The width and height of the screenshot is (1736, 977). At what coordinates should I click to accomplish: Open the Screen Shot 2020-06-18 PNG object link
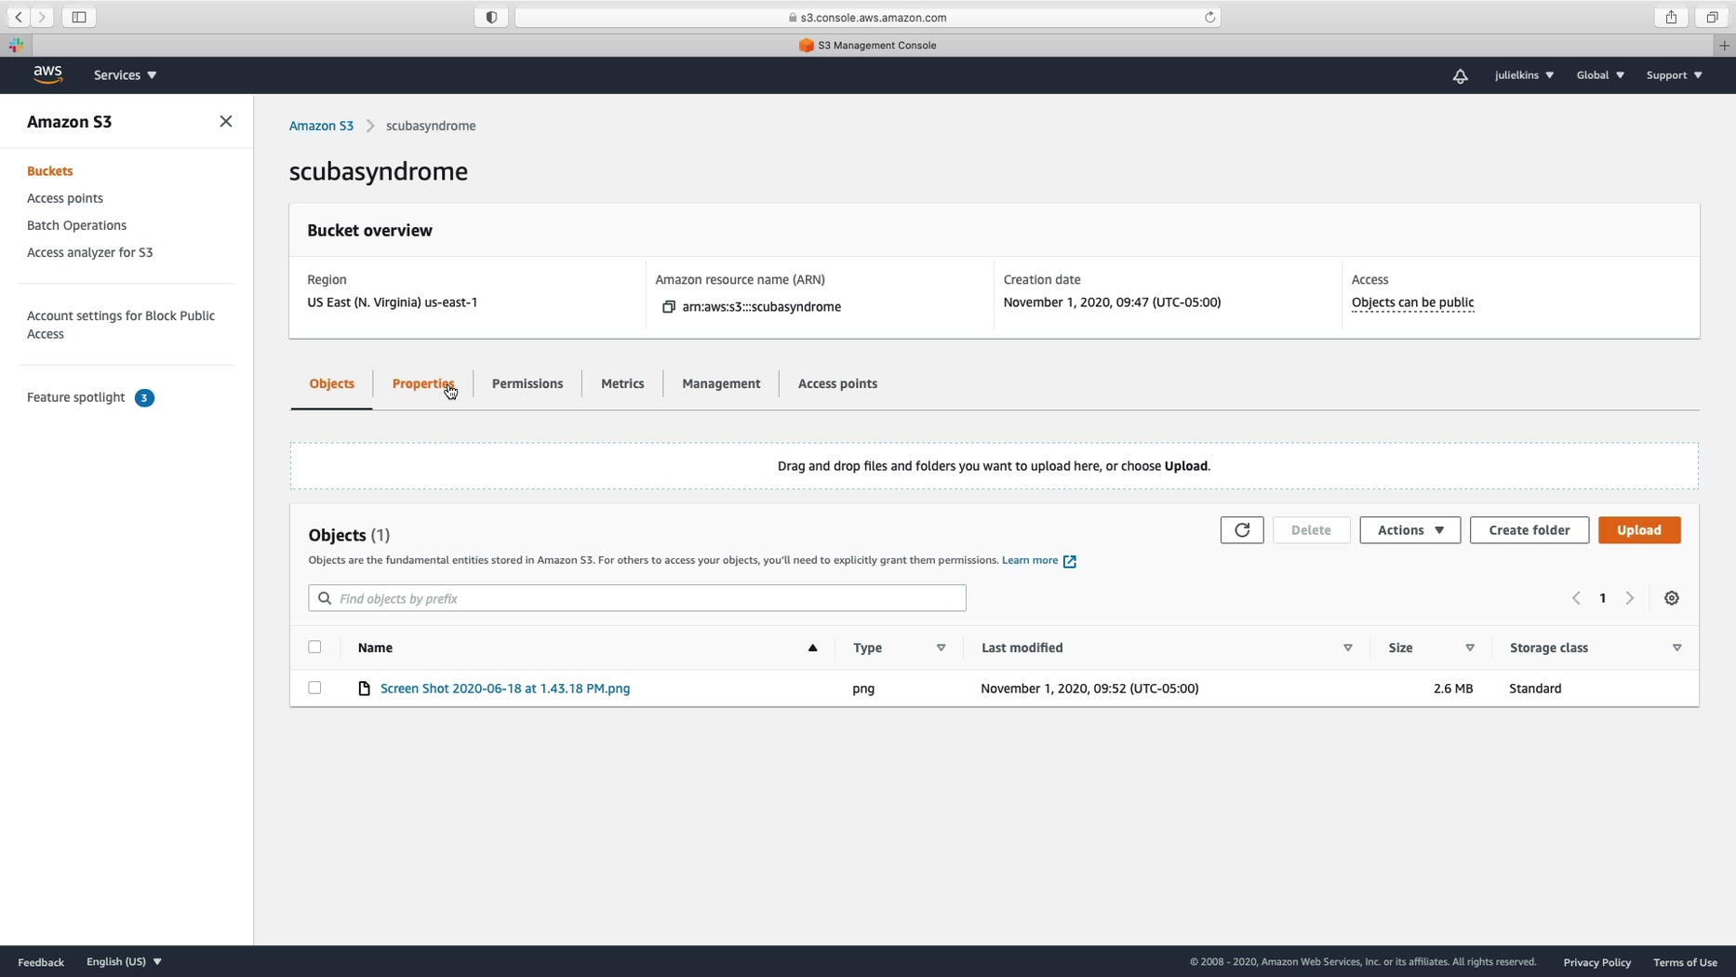pos(505,689)
